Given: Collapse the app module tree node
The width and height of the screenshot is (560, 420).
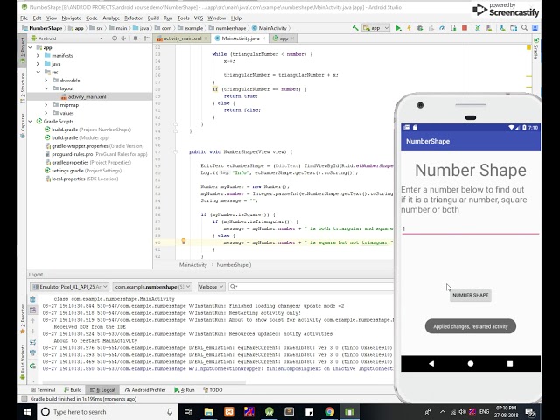Looking at the screenshot, I should coord(30,47).
